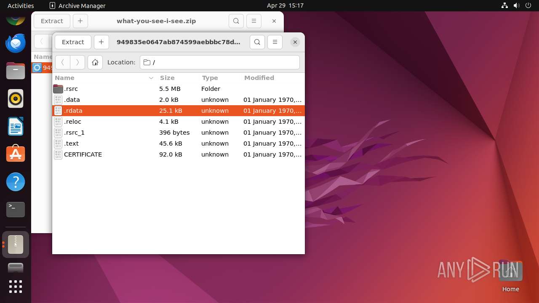Open menu in what-you-see-i-see.zip window
Viewport: 539px width, 303px height.
254,21
